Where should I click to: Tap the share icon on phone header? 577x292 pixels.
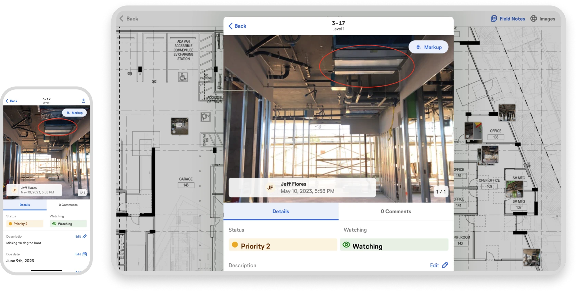83,101
